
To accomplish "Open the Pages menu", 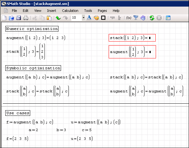I will (x=102, y=11).
